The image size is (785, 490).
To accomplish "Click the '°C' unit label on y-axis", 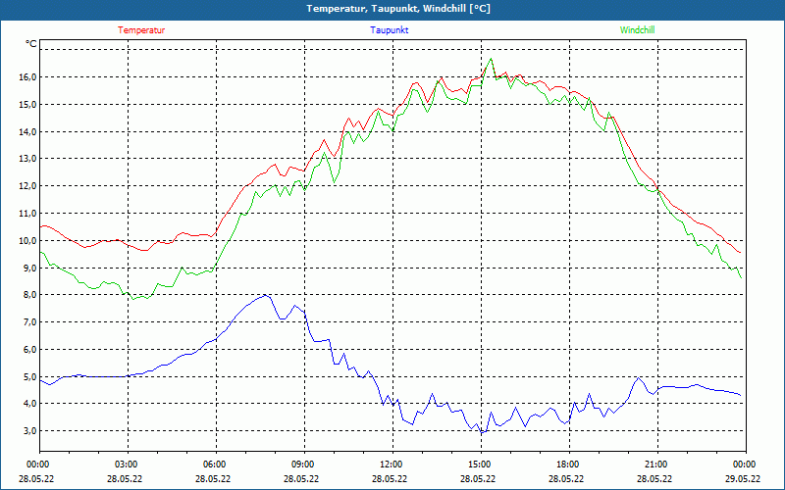I will pos(31,44).
